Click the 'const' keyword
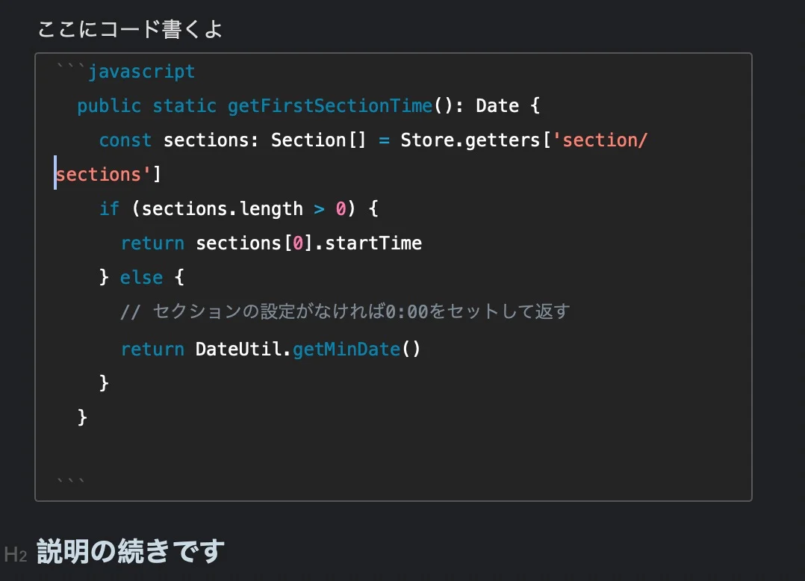This screenshot has width=805, height=581. [125, 140]
